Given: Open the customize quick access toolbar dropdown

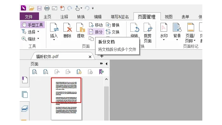Looking at the screenshot, I should click(93, 8).
